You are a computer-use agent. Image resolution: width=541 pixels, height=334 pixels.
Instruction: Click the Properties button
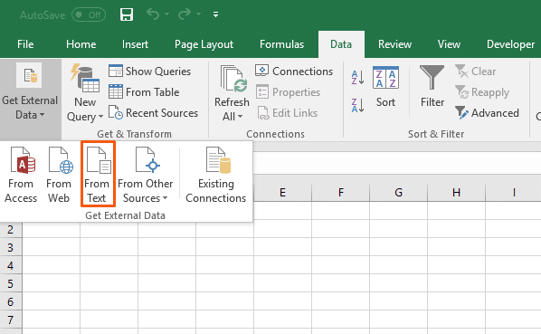(x=289, y=92)
